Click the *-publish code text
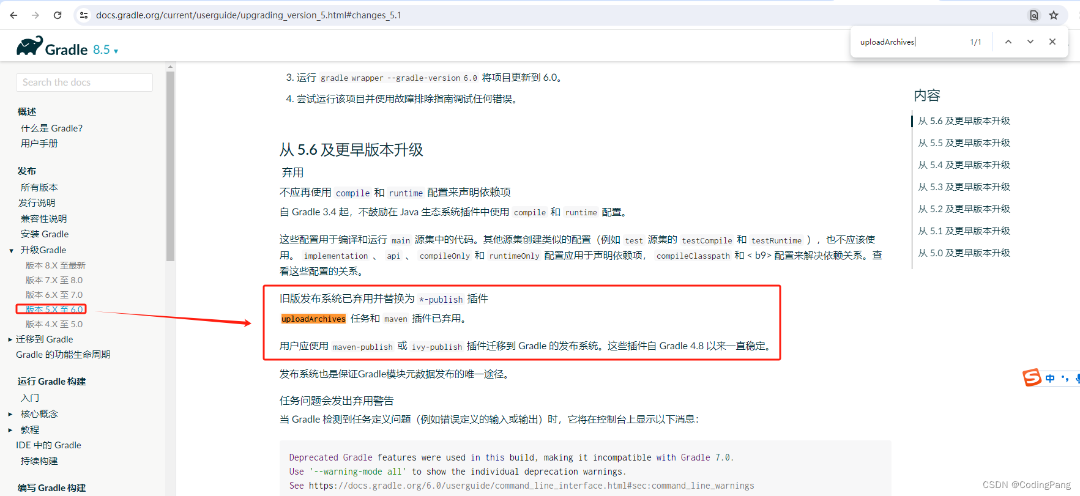This screenshot has height=496, width=1080. coord(441,300)
